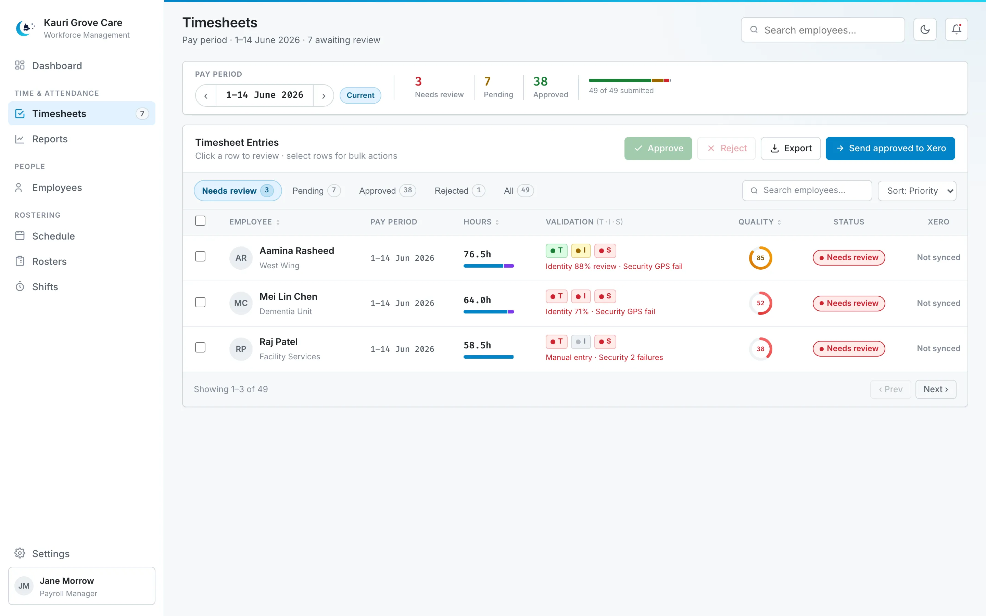Image resolution: width=986 pixels, height=616 pixels.
Task: Sort by Quality column
Action: click(759, 222)
